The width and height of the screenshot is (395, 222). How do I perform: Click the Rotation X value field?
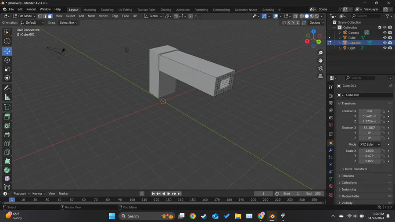pyautogui.click(x=369, y=128)
